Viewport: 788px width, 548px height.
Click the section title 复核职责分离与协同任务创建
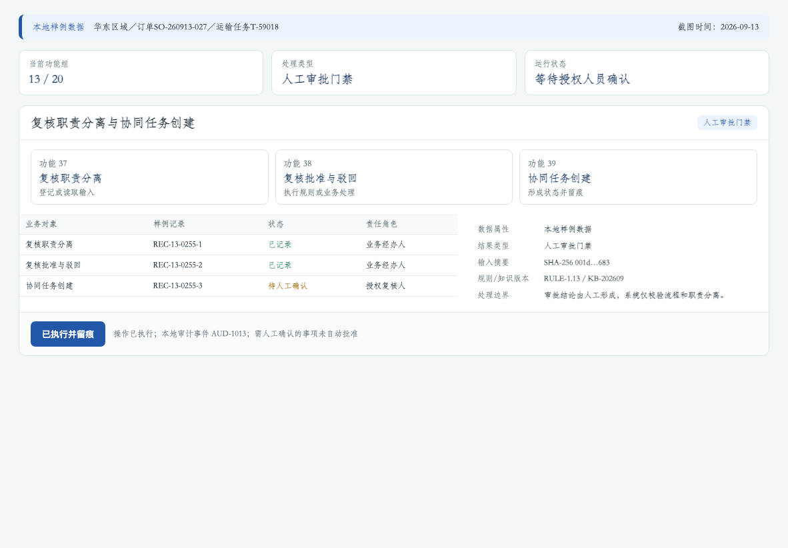(113, 123)
